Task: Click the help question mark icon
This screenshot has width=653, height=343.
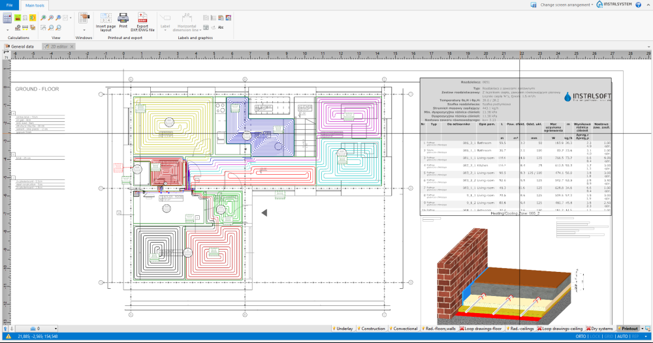Action: (638, 5)
